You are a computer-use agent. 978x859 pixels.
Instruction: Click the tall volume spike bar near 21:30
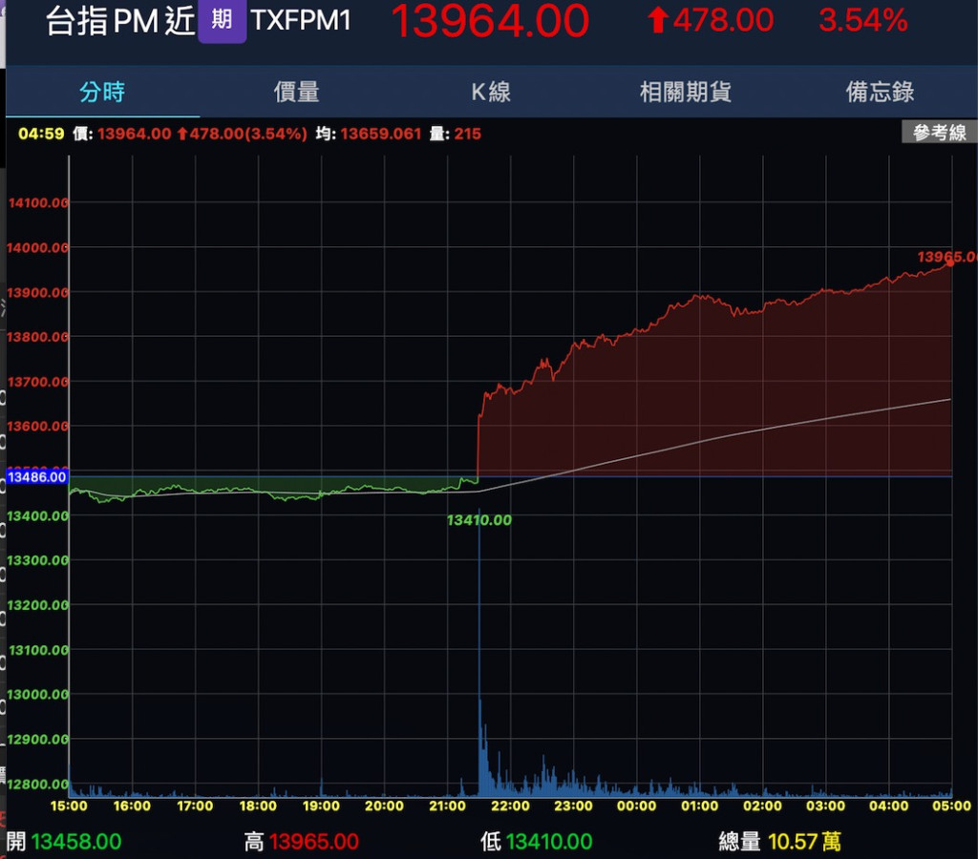pyautogui.click(x=479, y=655)
